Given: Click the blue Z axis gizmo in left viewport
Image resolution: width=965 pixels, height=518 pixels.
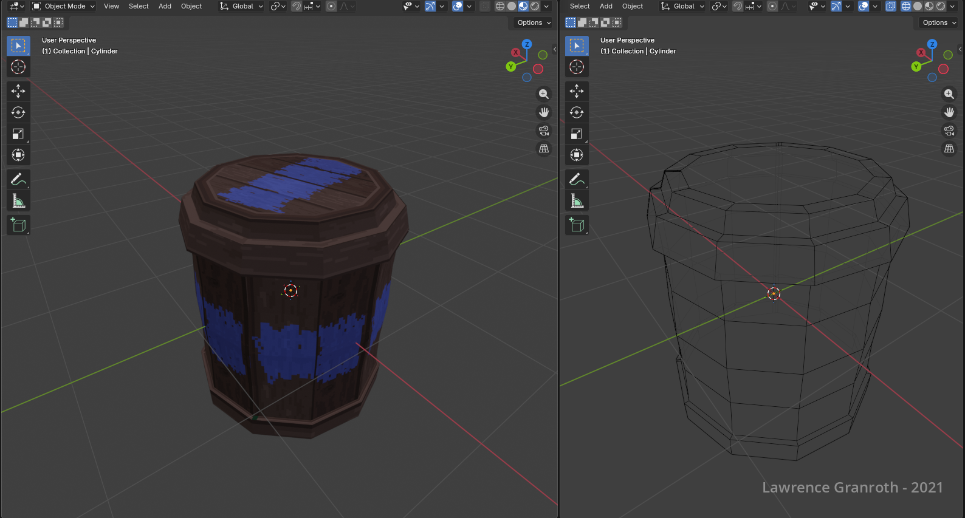Looking at the screenshot, I should click(x=527, y=44).
